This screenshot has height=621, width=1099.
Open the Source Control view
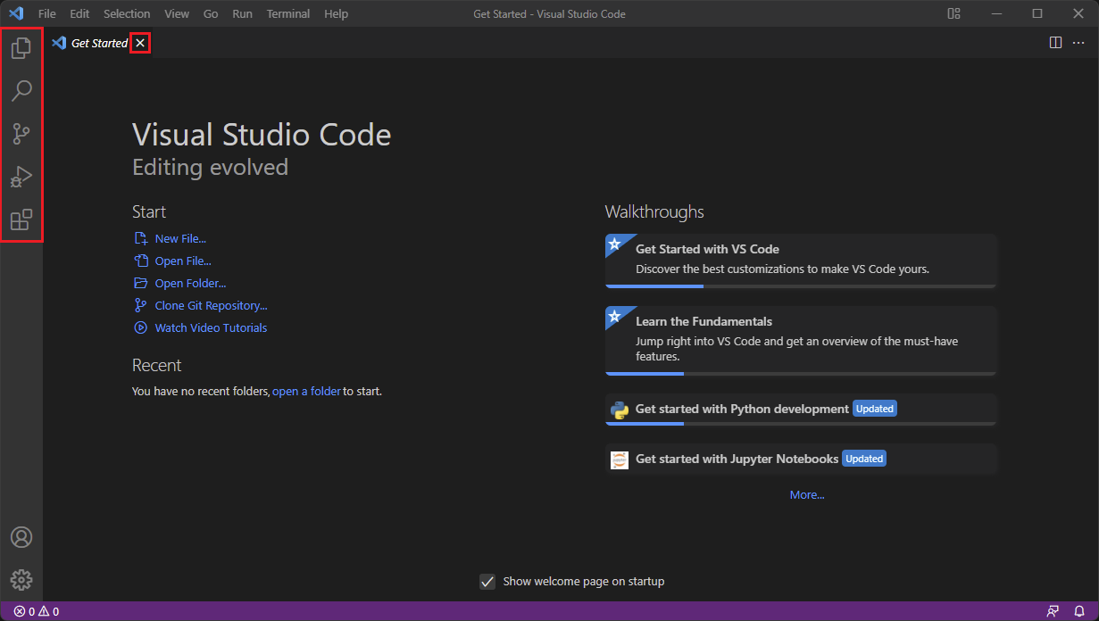[x=21, y=134]
